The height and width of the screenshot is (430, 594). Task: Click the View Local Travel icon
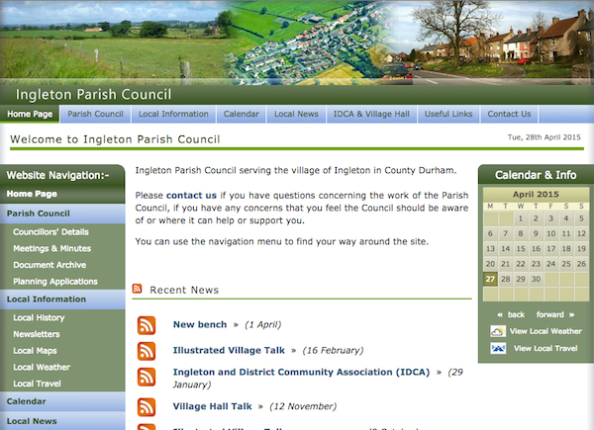click(498, 348)
